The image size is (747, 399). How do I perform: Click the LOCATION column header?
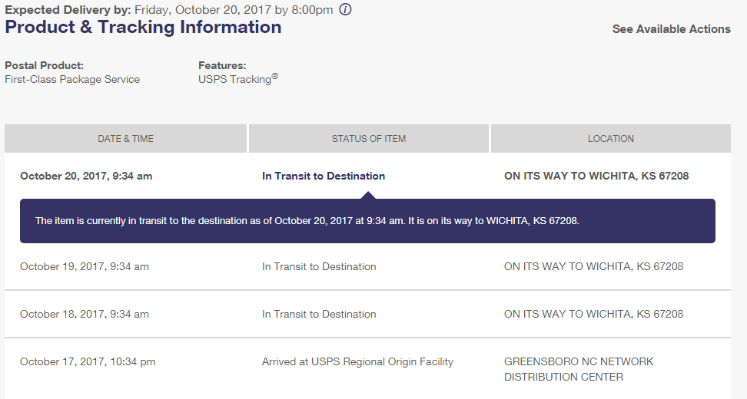tap(611, 139)
